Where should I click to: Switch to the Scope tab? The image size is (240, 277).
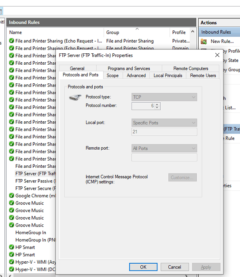point(113,76)
